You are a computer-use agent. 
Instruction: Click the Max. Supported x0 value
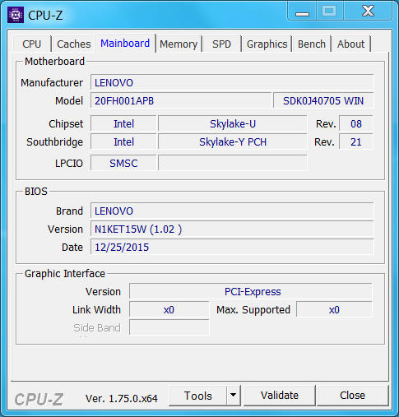pos(334,309)
